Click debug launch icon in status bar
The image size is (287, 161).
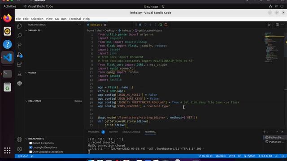pos(32,156)
